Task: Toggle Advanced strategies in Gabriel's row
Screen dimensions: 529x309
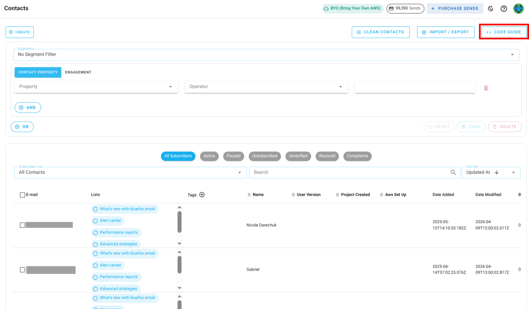Action: pyautogui.click(x=116, y=289)
